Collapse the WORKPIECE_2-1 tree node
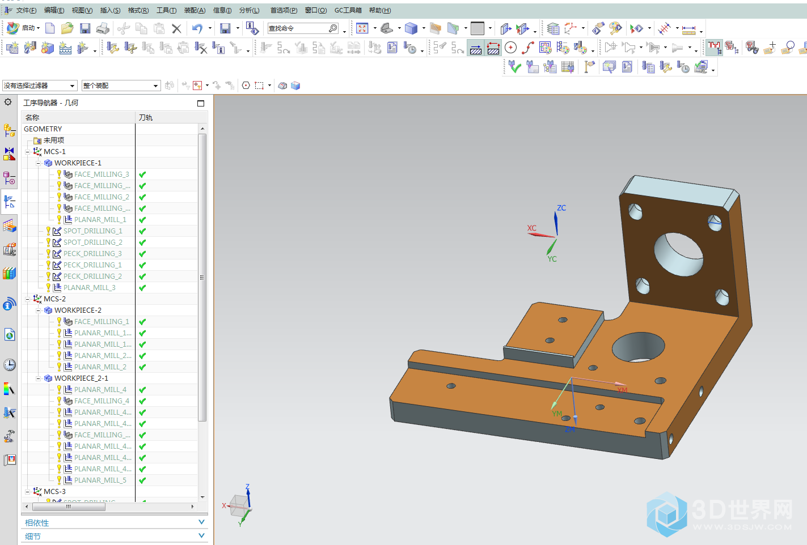 pos(39,378)
